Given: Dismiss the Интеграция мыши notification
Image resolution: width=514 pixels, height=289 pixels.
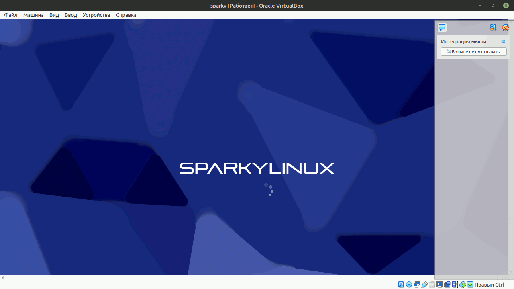Looking at the screenshot, I should (x=503, y=41).
